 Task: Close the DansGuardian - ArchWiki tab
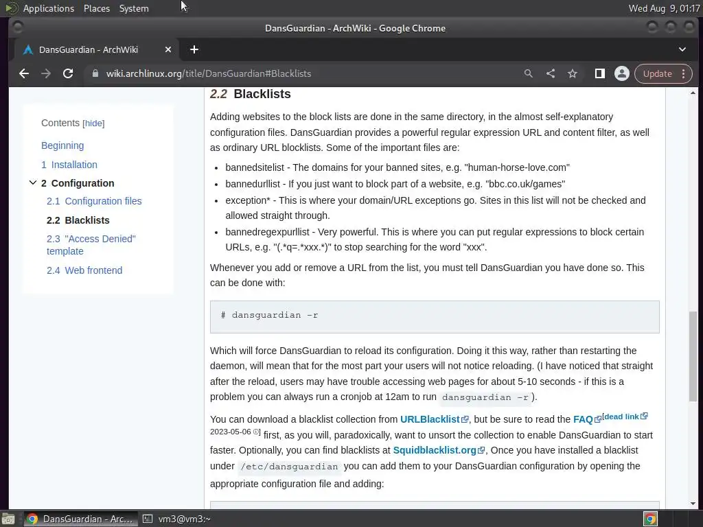point(168,49)
